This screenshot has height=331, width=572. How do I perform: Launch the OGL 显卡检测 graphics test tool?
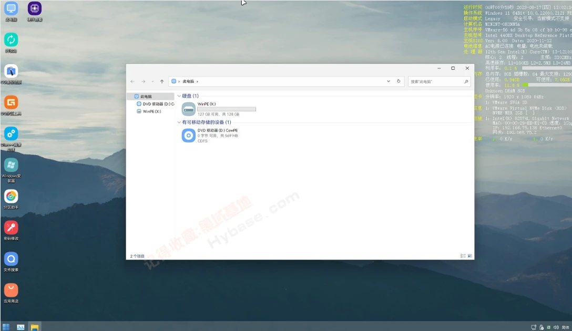12,72
